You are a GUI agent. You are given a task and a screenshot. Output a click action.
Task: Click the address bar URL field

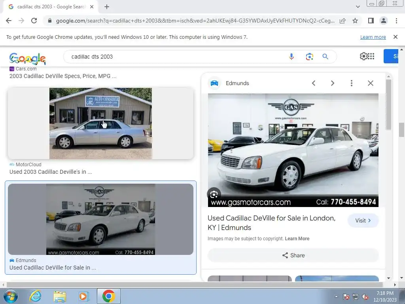pos(195,21)
